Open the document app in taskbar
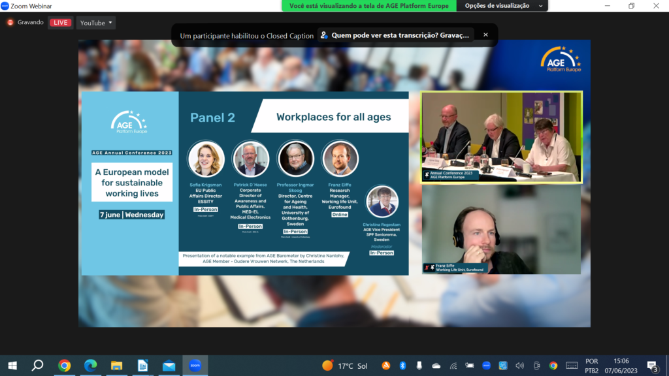The image size is (669, 376). tap(142, 366)
